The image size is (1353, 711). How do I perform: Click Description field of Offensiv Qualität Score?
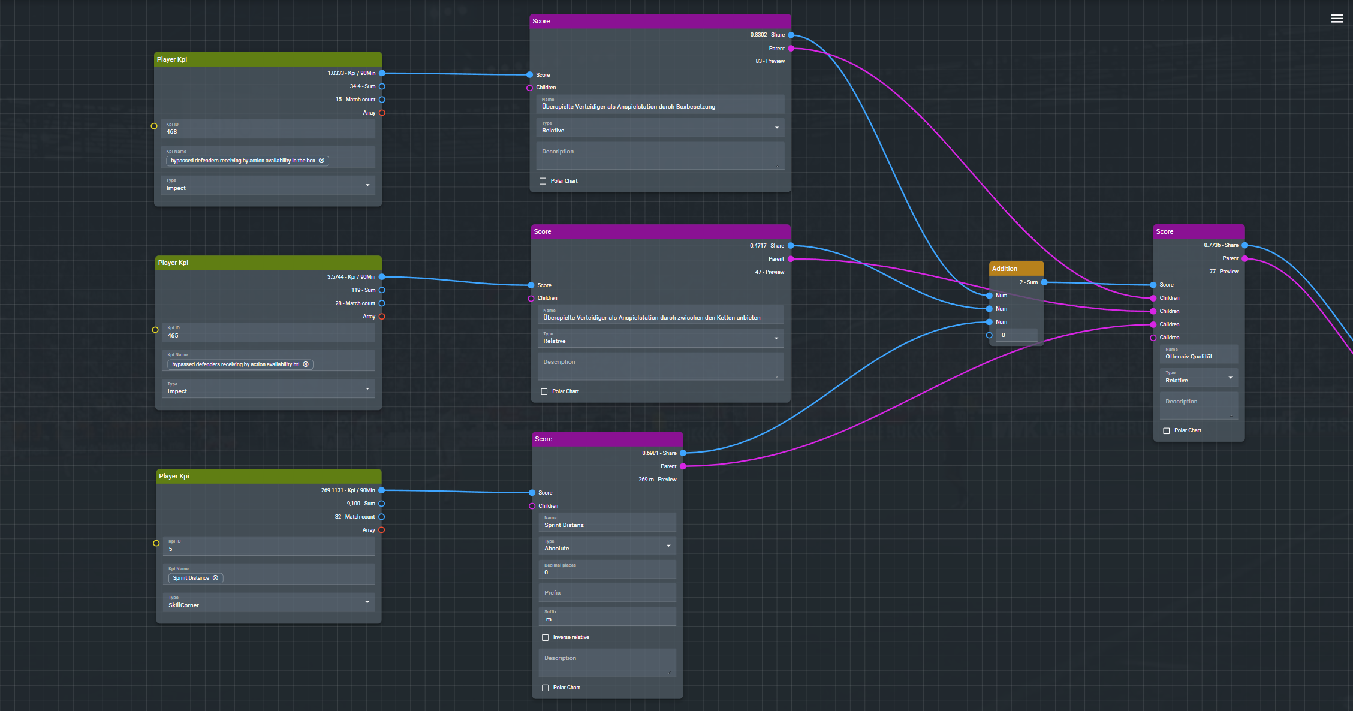(1198, 406)
